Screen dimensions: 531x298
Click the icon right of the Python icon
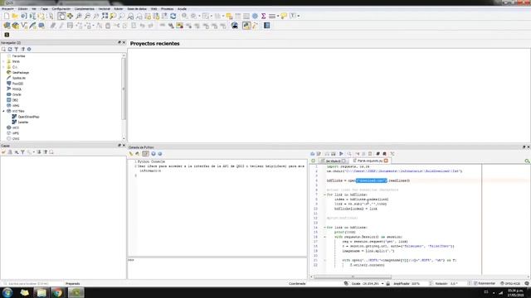tap(255, 26)
